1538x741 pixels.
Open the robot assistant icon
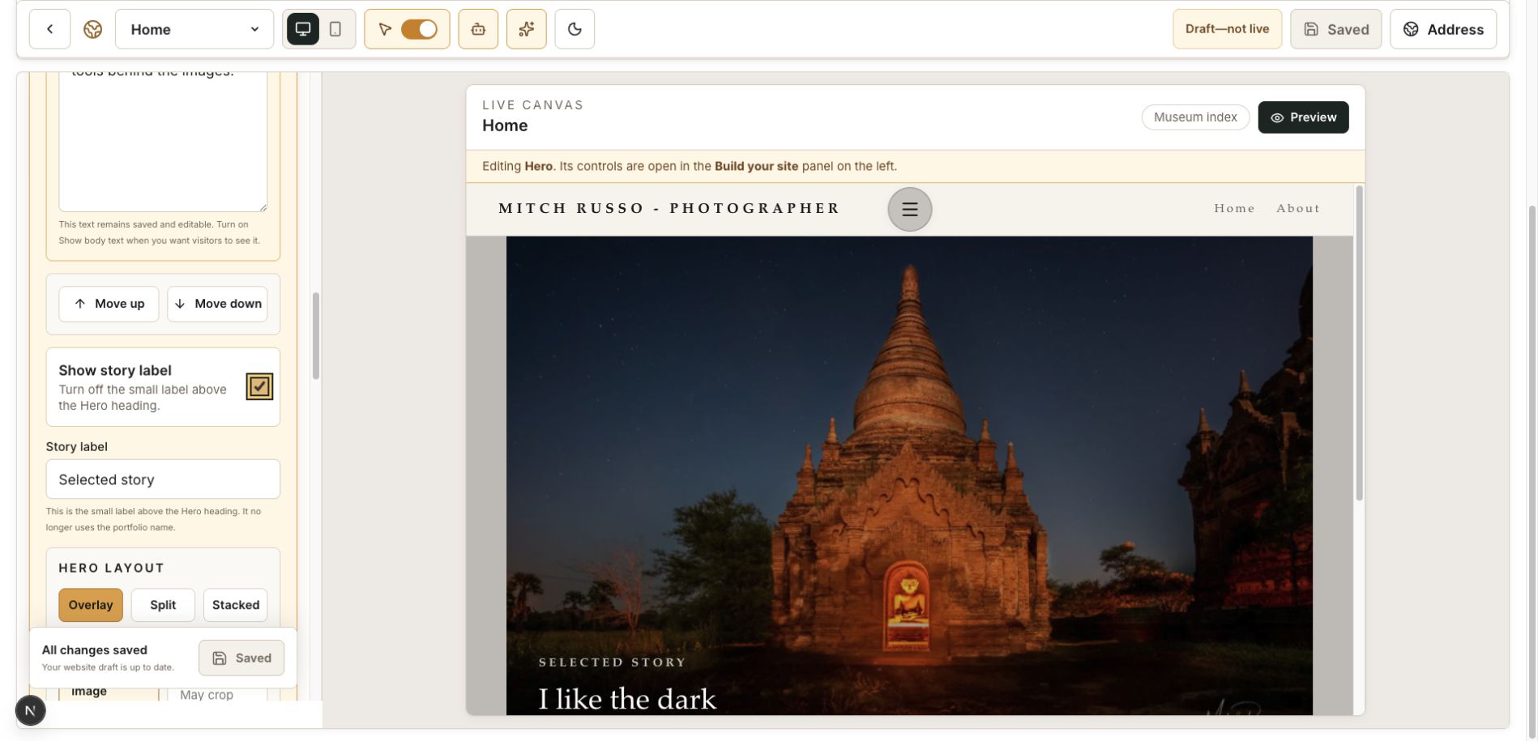(x=478, y=29)
